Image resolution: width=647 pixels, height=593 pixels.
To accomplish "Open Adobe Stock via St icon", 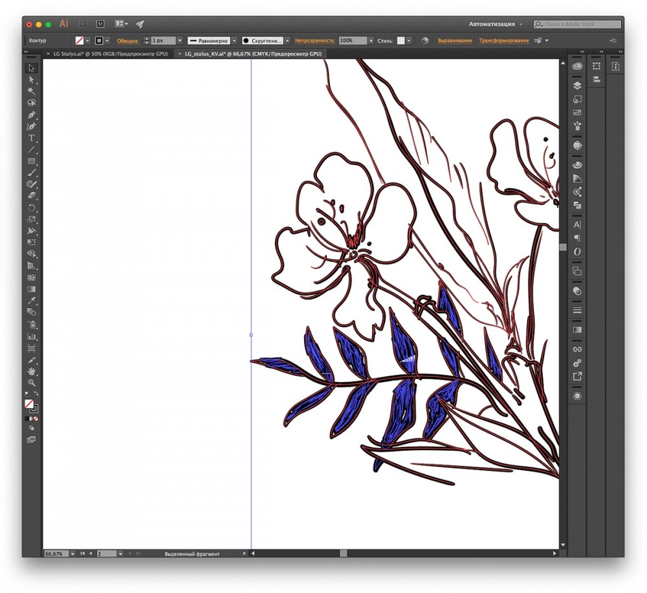I will pyautogui.click(x=100, y=24).
